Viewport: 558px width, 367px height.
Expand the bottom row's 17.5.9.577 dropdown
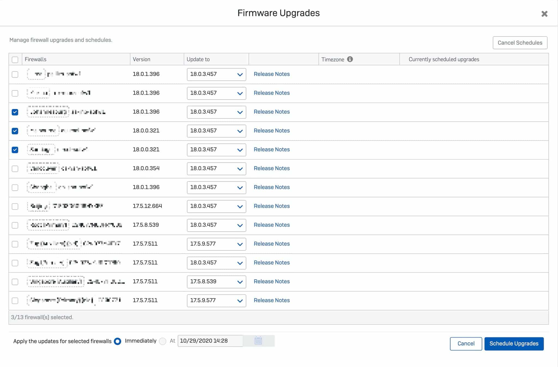tap(216, 301)
